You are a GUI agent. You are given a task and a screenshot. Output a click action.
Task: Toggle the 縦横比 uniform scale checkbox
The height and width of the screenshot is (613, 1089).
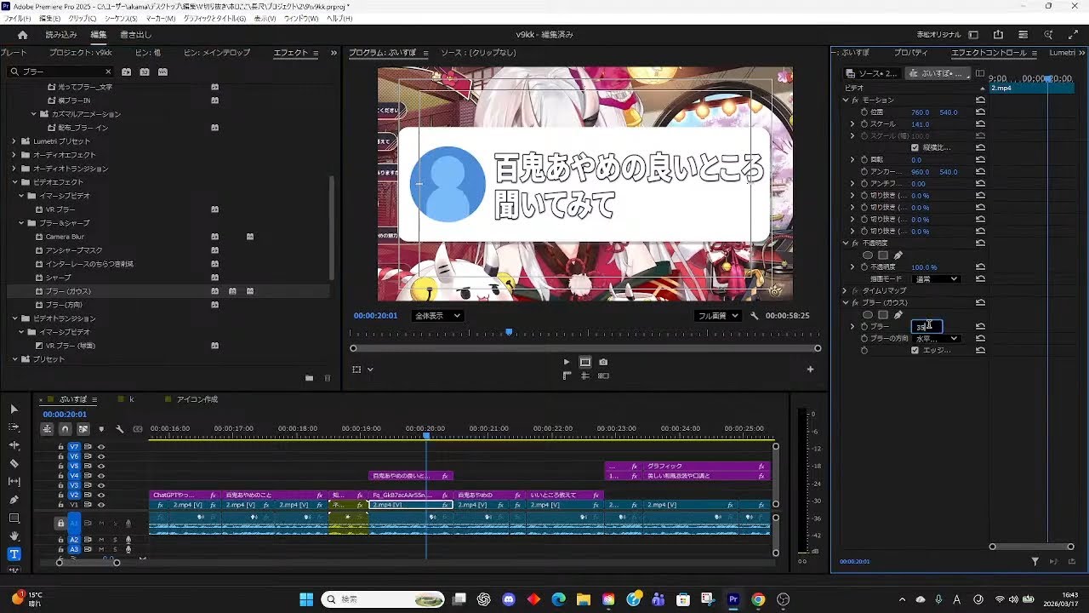pos(915,148)
